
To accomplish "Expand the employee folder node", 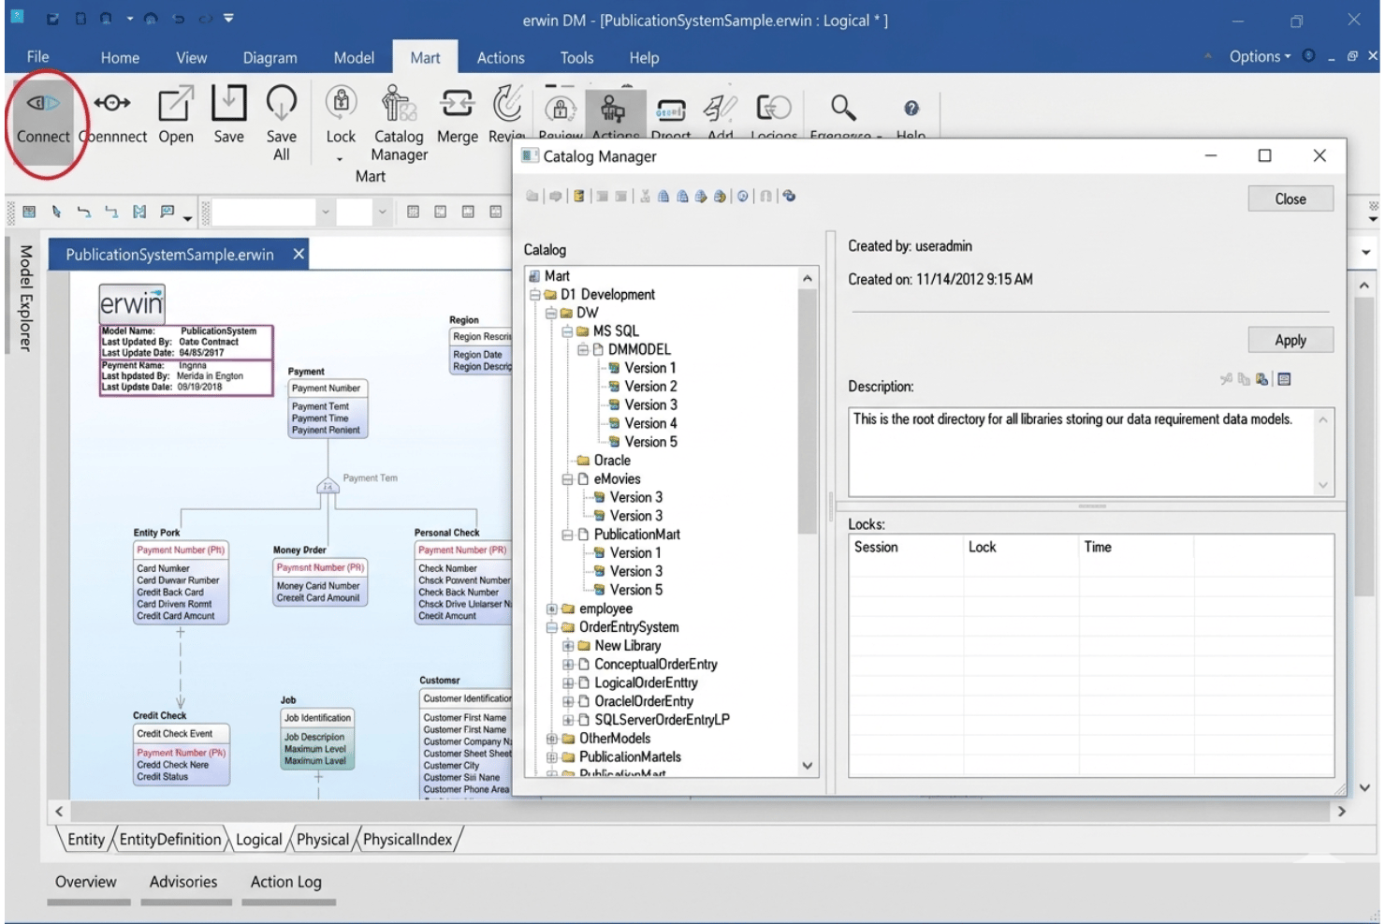I will coord(551,609).
